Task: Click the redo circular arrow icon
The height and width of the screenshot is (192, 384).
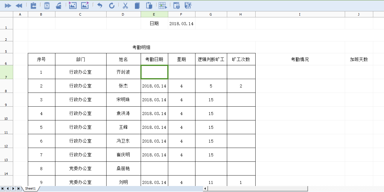Action: click(x=112, y=5)
